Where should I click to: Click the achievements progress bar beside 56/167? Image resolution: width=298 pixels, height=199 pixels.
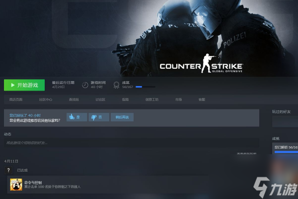[x=146, y=87]
